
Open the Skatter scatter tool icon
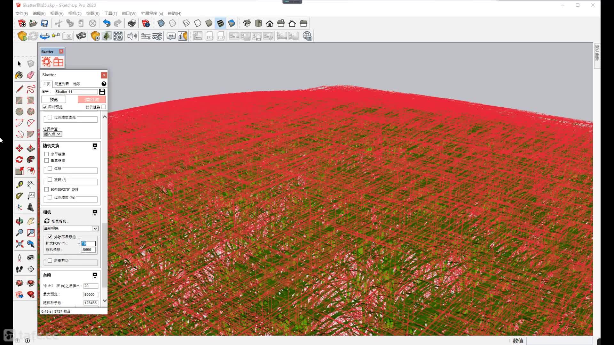(46, 62)
